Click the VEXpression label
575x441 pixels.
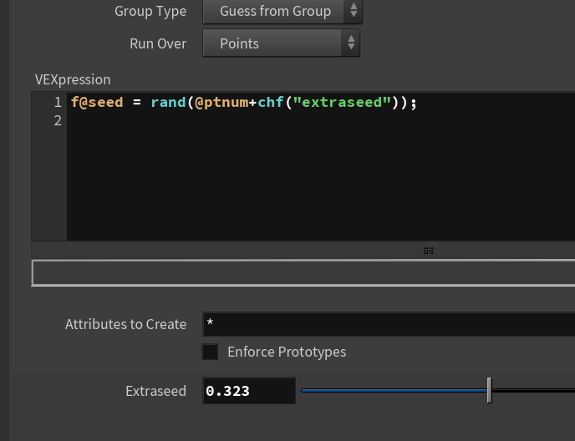point(73,79)
